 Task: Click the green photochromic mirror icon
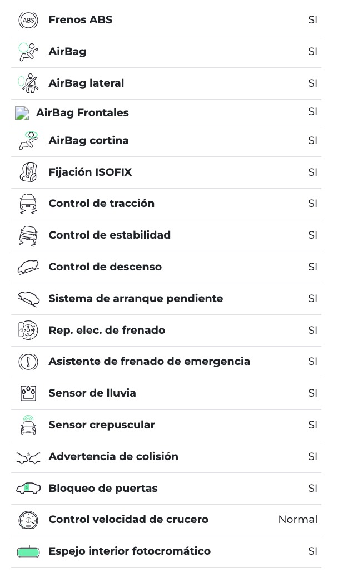point(28,552)
